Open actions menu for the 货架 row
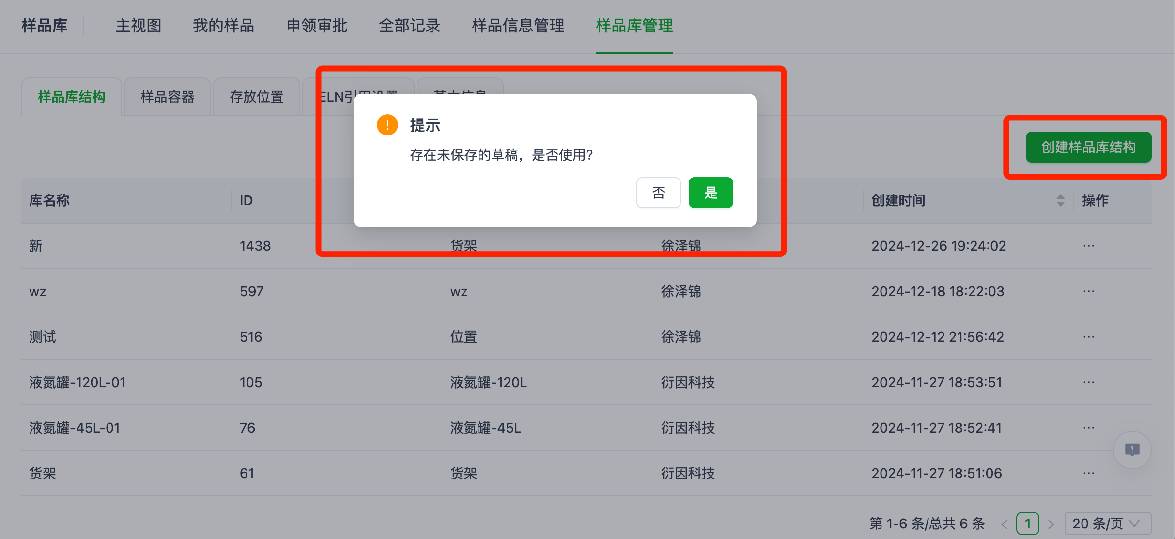Viewport: 1175px width, 539px height. (x=1089, y=473)
